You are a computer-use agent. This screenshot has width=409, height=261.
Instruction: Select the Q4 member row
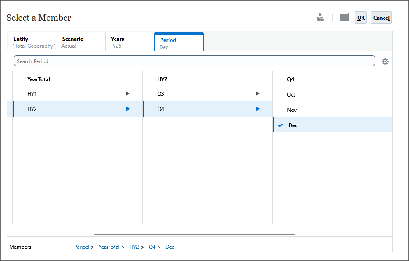click(x=208, y=109)
